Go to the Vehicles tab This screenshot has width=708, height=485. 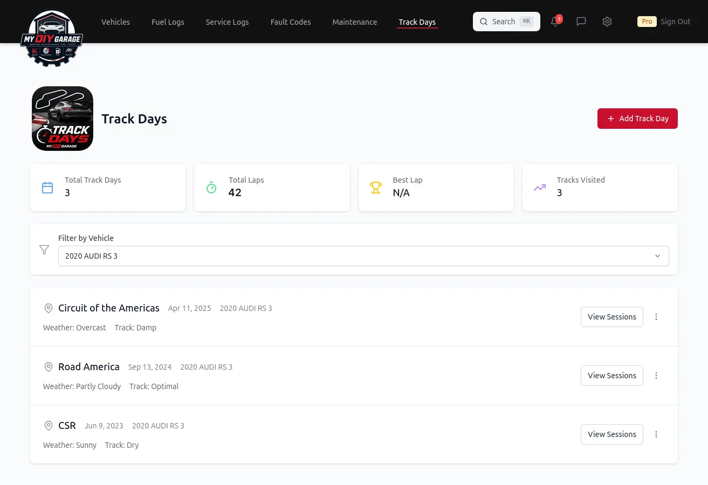pyautogui.click(x=115, y=22)
